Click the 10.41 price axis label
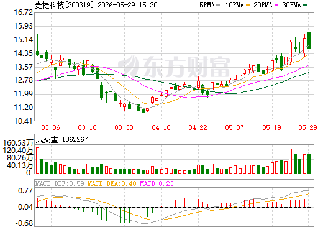The width and height of the screenshot is (323, 227). (24, 121)
